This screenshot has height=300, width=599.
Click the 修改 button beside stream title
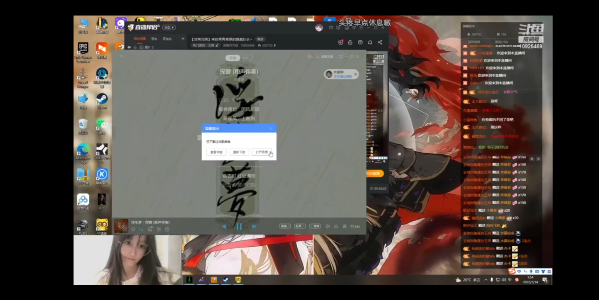pos(260,39)
